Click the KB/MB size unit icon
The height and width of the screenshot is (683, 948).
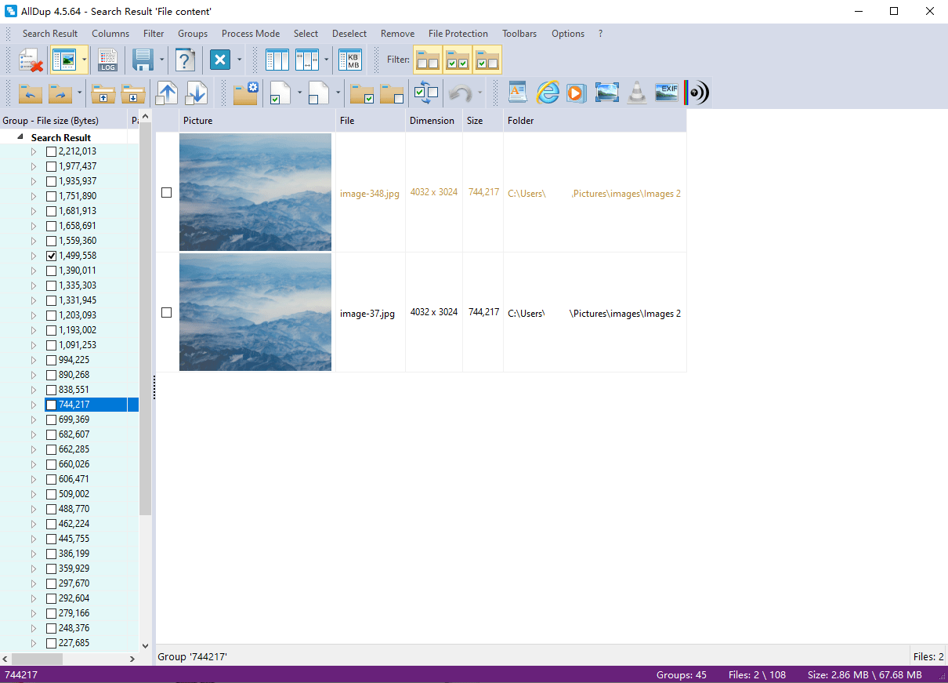pyautogui.click(x=349, y=60)
